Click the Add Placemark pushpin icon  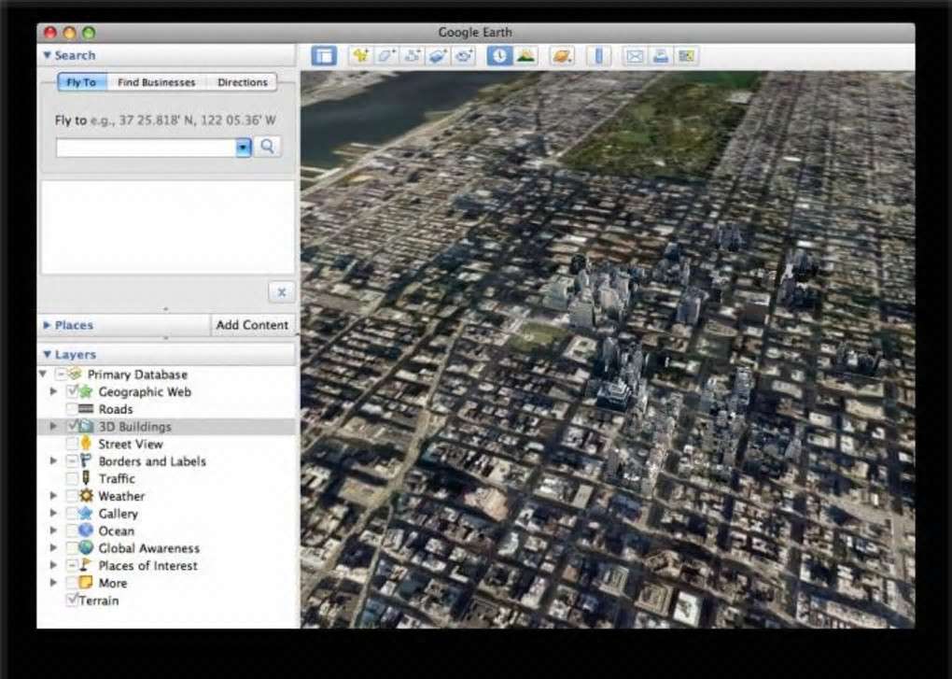click(x=360, y=56)
